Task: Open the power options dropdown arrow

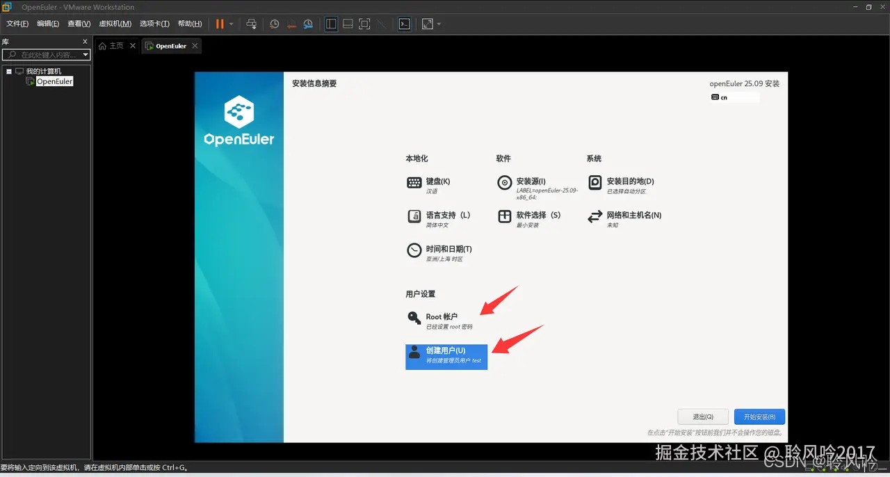Action: 231,24
